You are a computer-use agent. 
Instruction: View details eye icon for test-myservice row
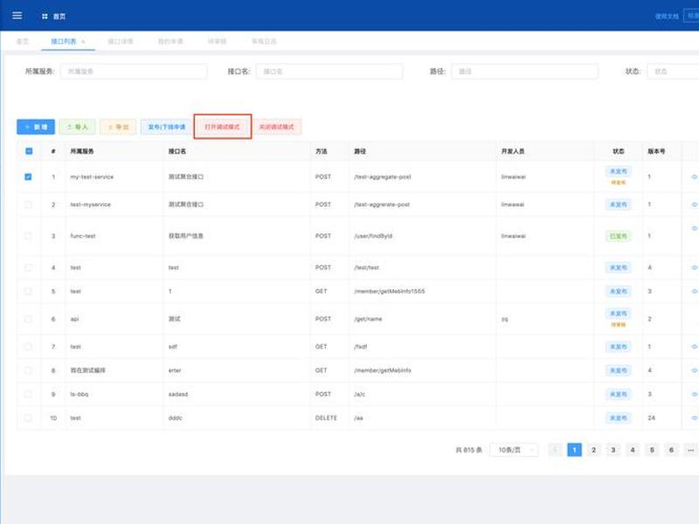(x=694, y=204)
